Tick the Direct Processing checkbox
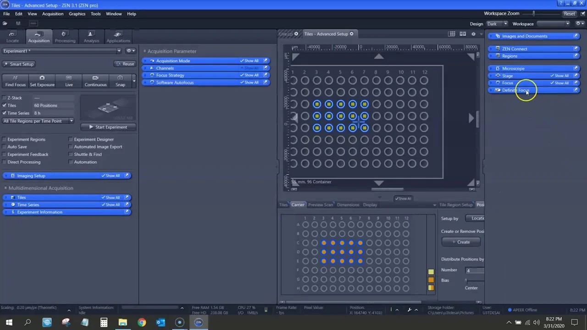The height and width of the screenshot is (330, 587). (x=4, y=162)
